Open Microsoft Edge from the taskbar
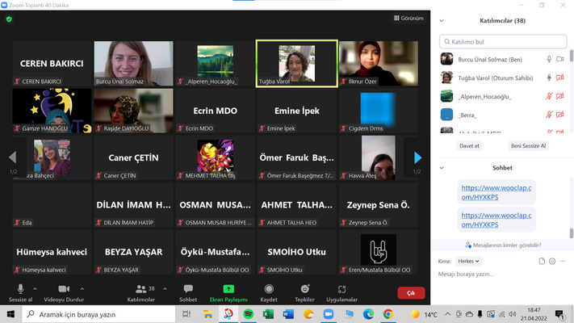Image resolution: width=574 pixels, height=323 pixels. pyautogui.click(x=368, y=314)
